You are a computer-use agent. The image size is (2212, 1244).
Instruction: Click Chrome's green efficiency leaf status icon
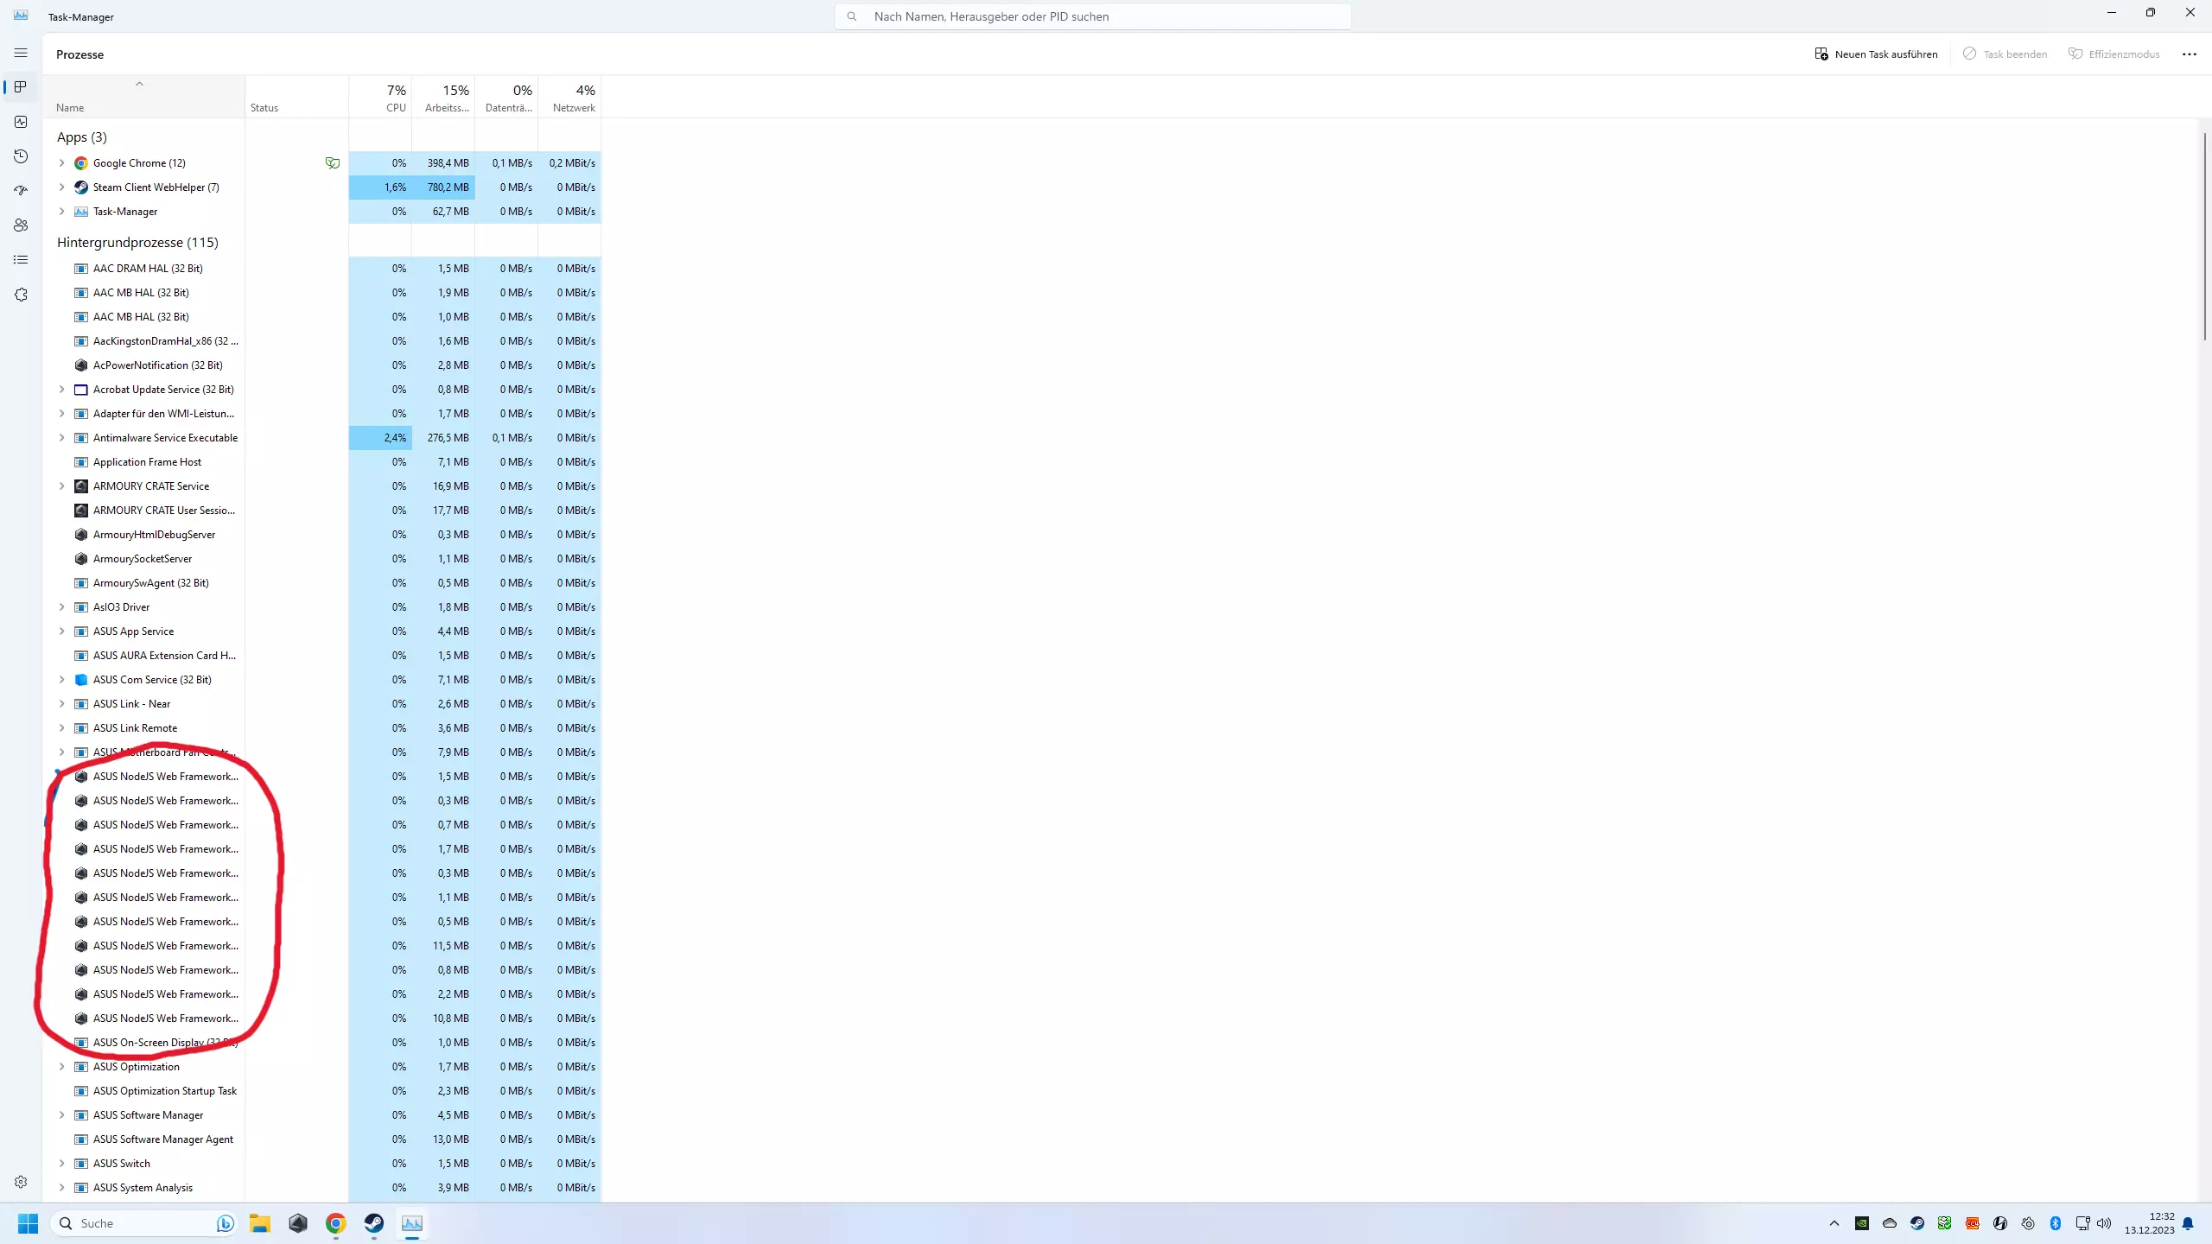tap(333, 163)
